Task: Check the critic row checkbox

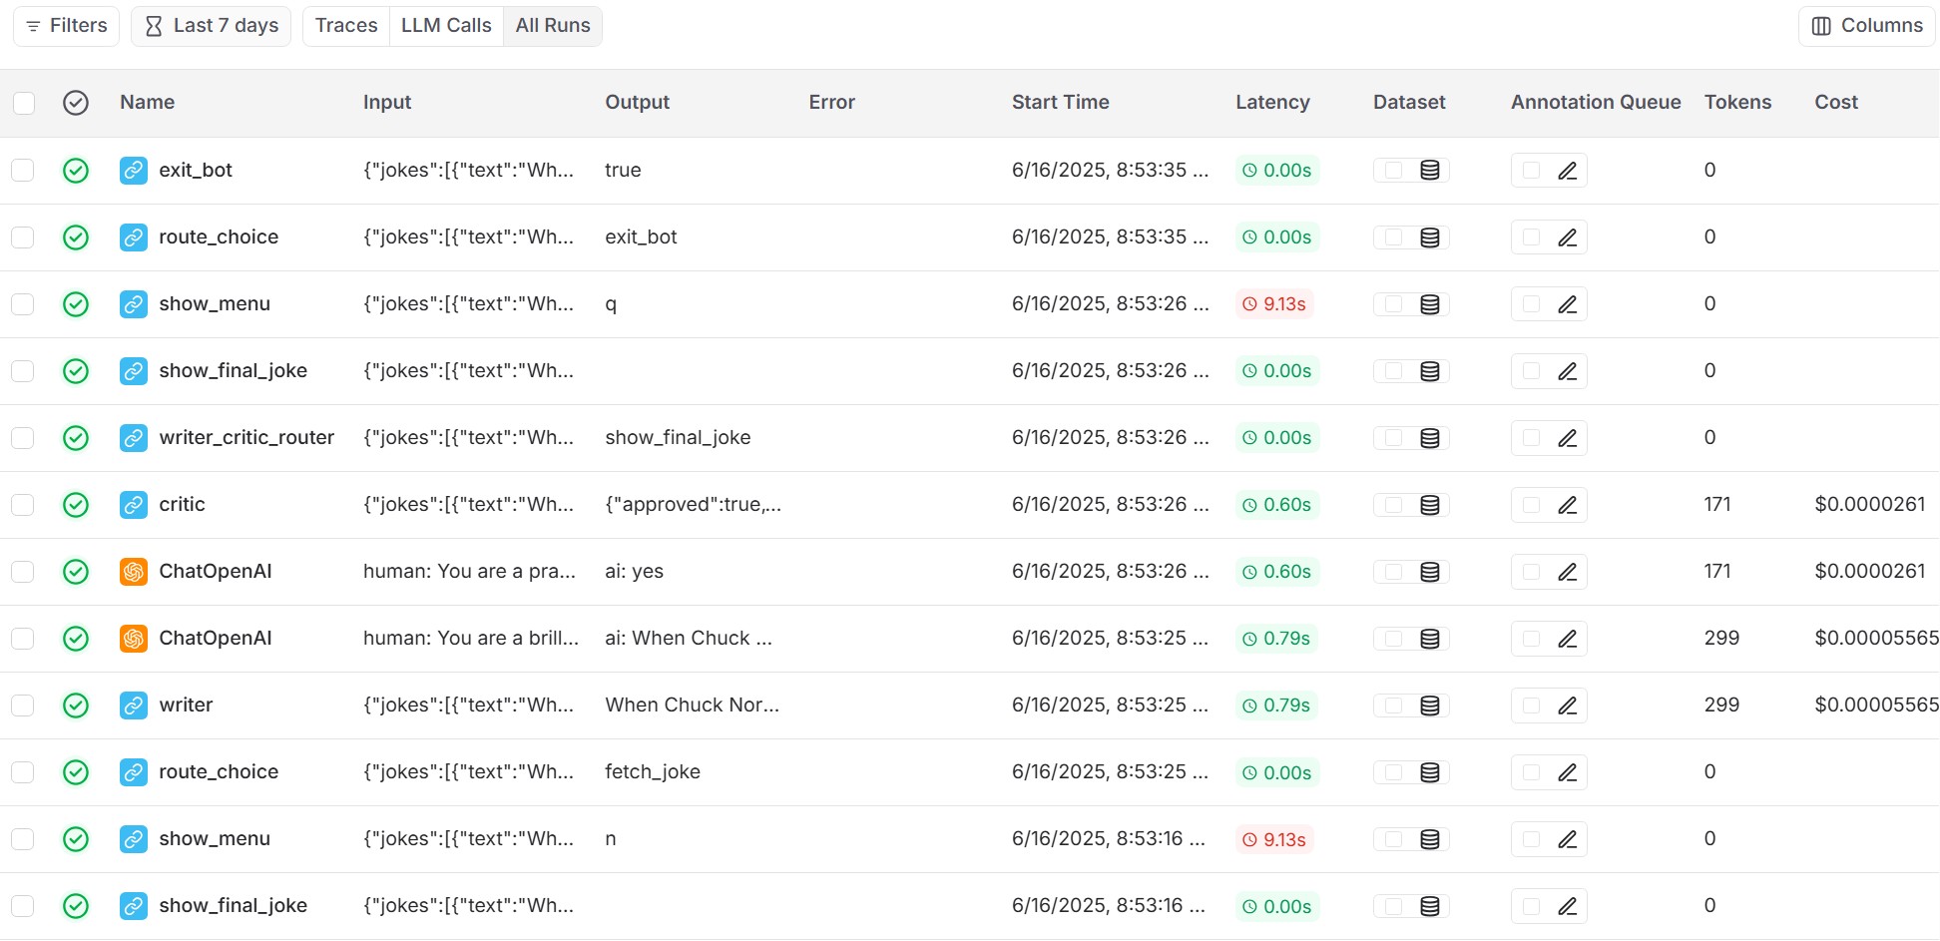Action: (x=23, y=505)
